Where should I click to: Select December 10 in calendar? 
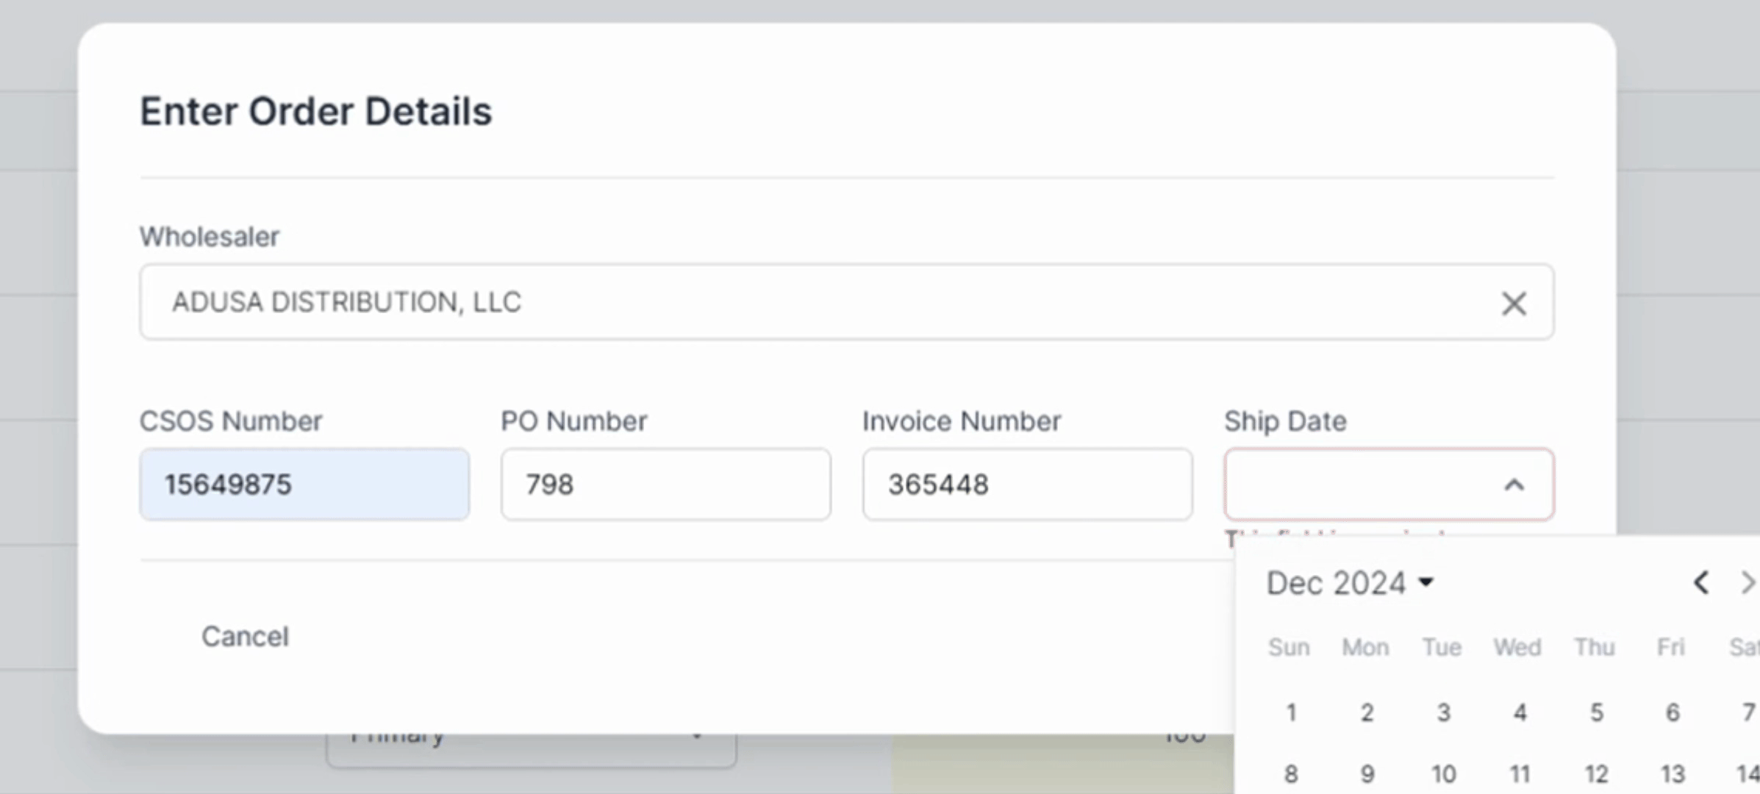(x=1443, y=774)
